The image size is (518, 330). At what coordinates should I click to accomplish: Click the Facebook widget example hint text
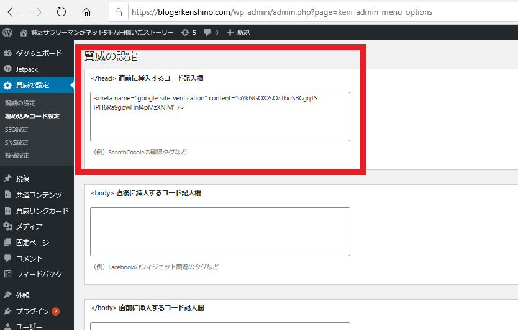coord(157,267)
